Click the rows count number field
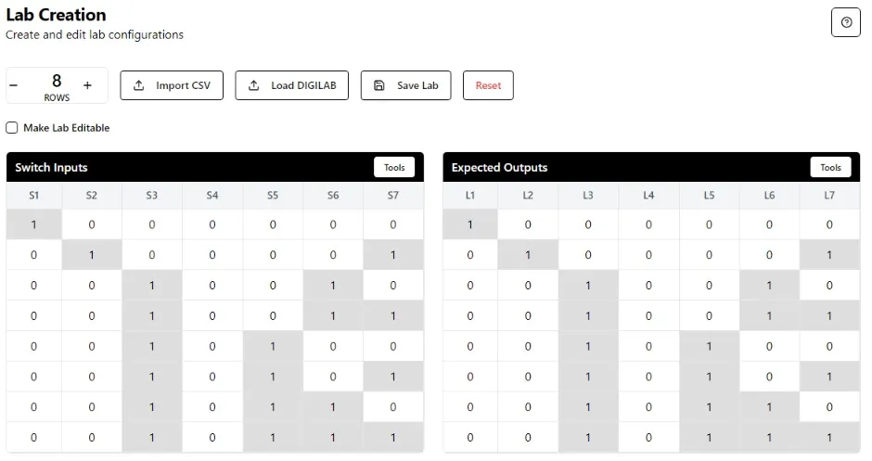Screen dimensions: 872x461 pos(57,82)
